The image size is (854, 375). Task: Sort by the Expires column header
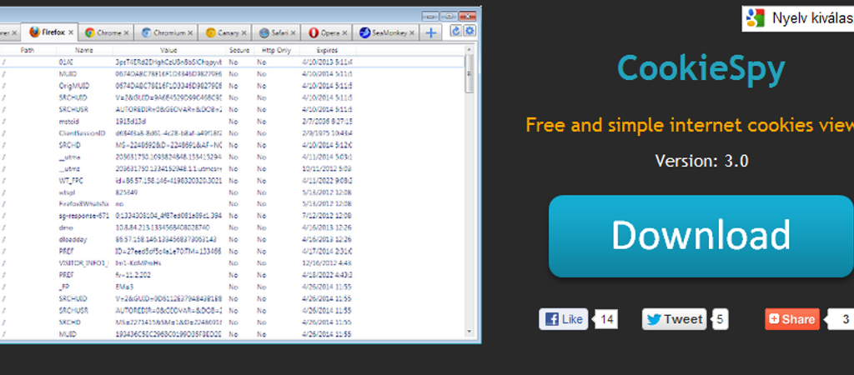tap(327, 50)
